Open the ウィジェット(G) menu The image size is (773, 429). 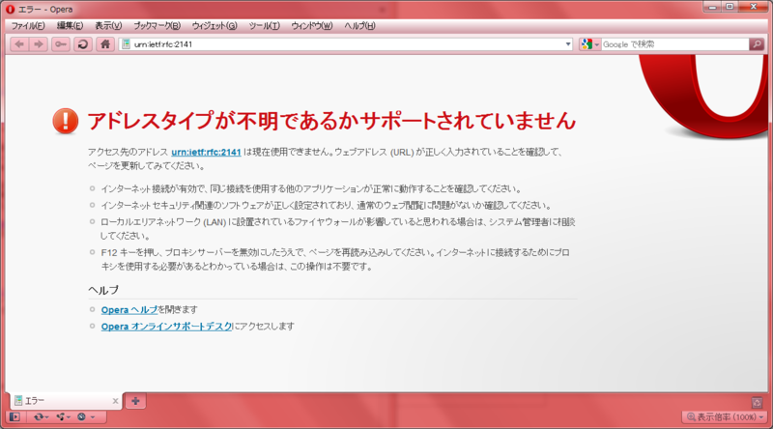click(x=215, y=26)
